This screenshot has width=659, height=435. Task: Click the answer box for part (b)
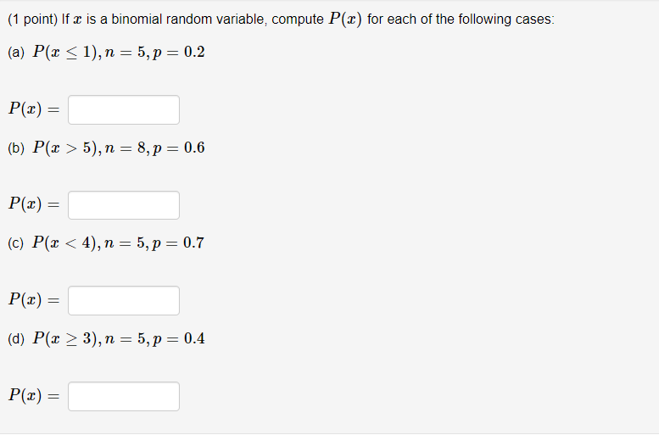pos(124,205)
